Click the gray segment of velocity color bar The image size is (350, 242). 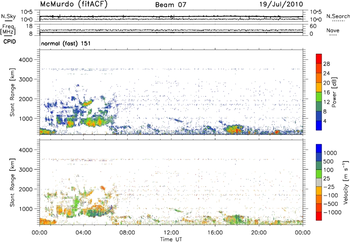(319, 182)
